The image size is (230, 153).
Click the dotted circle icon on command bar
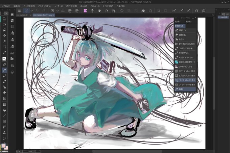coord(122,11)
